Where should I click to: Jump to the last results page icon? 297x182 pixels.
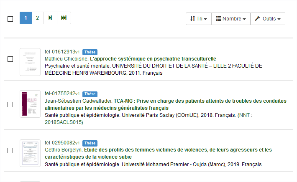(64, 18)
